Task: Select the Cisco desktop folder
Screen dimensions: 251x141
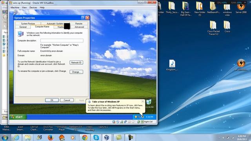Action: [x=227, y=27]
